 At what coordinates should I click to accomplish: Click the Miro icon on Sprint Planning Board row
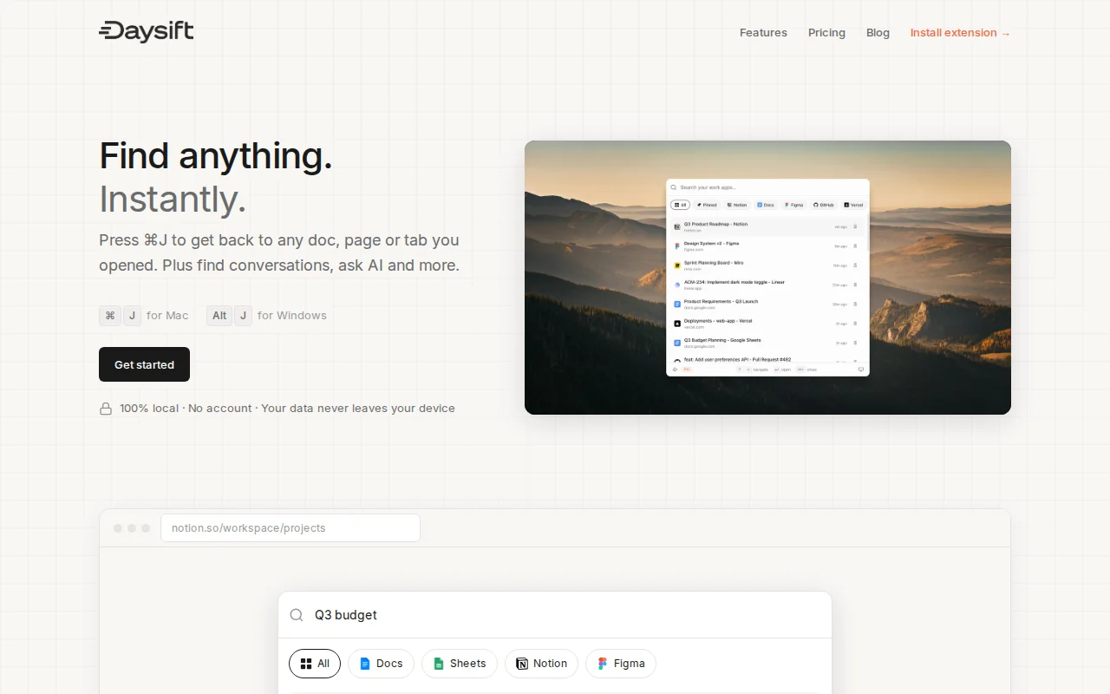pos(677,265)
